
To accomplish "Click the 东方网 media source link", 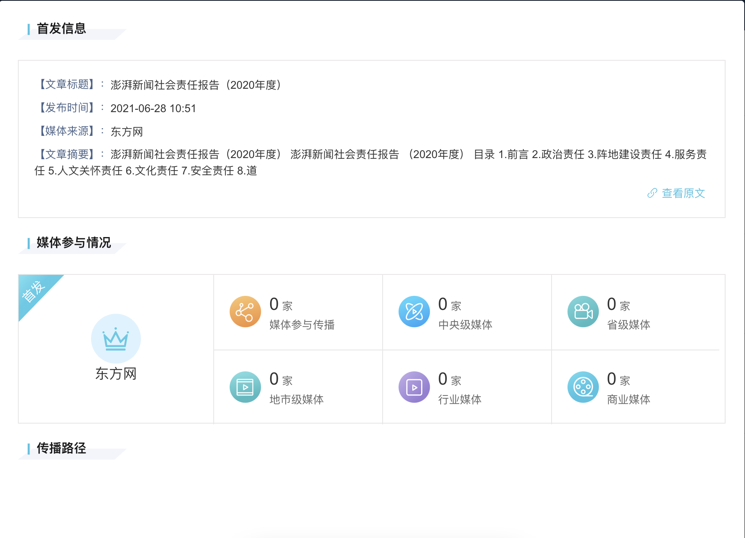I will pyautogui.click(x=127, y=132).
